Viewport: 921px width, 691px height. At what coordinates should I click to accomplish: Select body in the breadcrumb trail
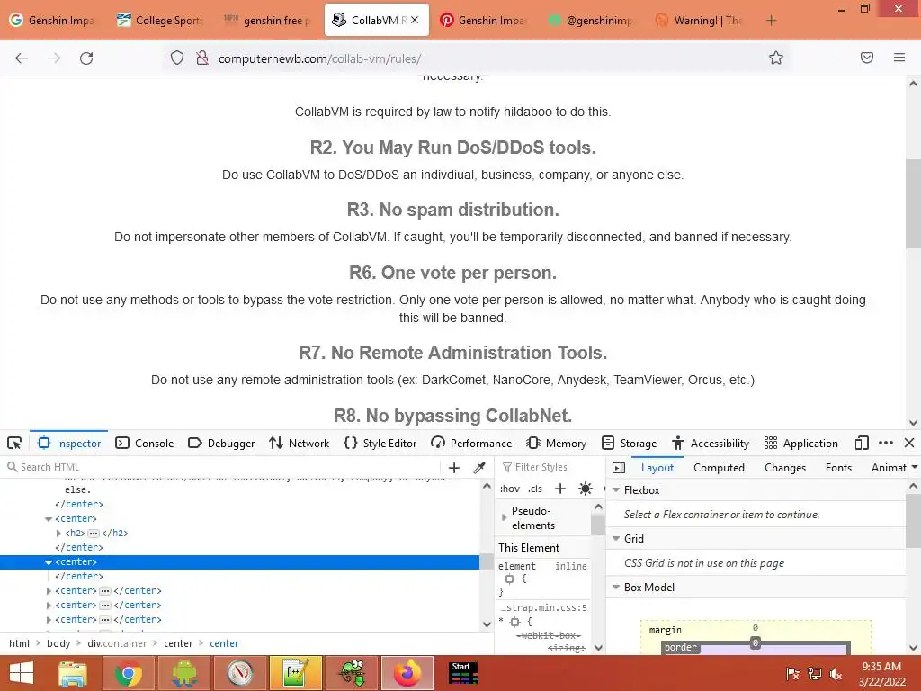58,643
